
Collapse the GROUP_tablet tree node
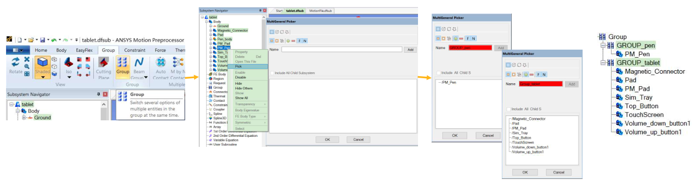tap(603, 63)
